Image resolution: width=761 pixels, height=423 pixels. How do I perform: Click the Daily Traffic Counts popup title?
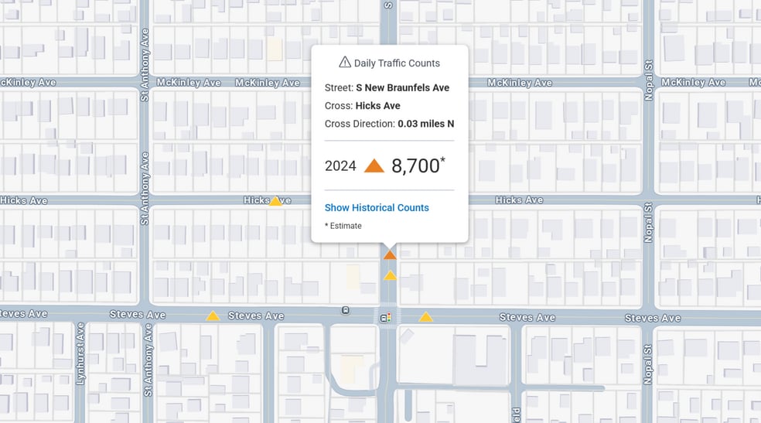[397, 63]
